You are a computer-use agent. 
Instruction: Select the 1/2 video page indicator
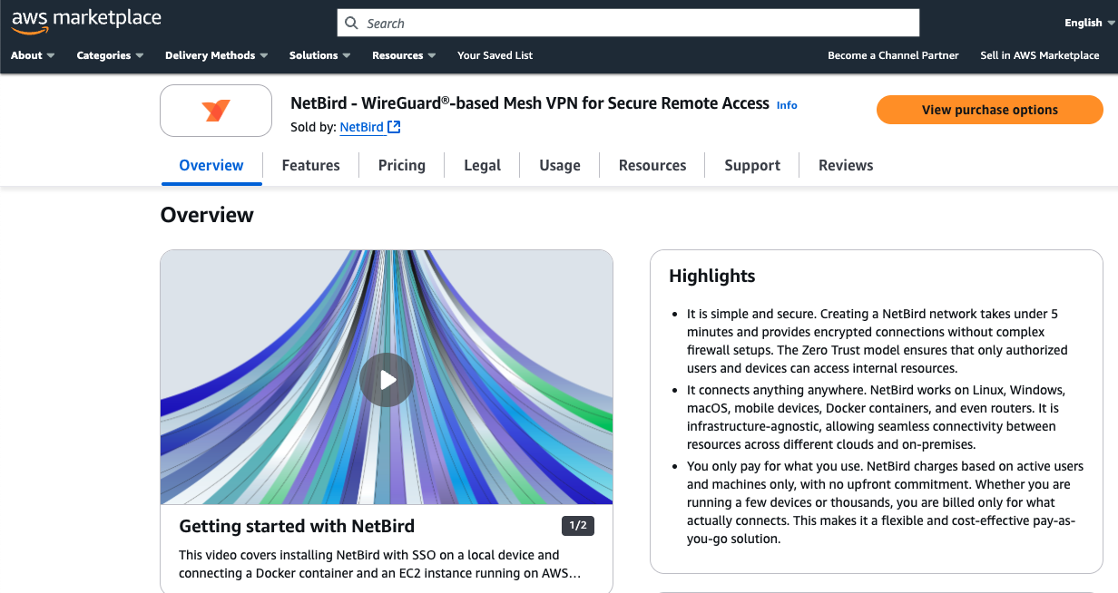579,525
